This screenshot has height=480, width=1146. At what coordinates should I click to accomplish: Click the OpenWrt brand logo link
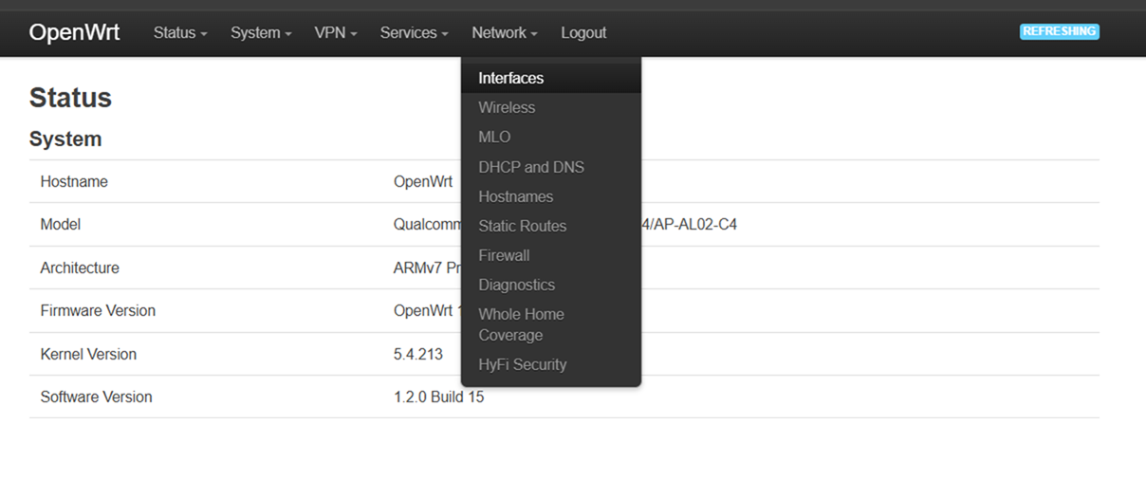coord(74,32)
